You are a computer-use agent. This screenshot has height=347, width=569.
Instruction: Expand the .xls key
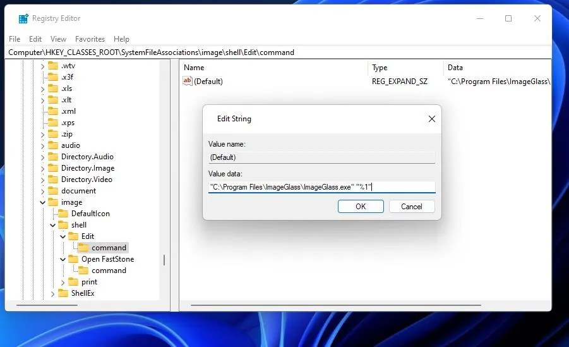click(x=42, y=89)
